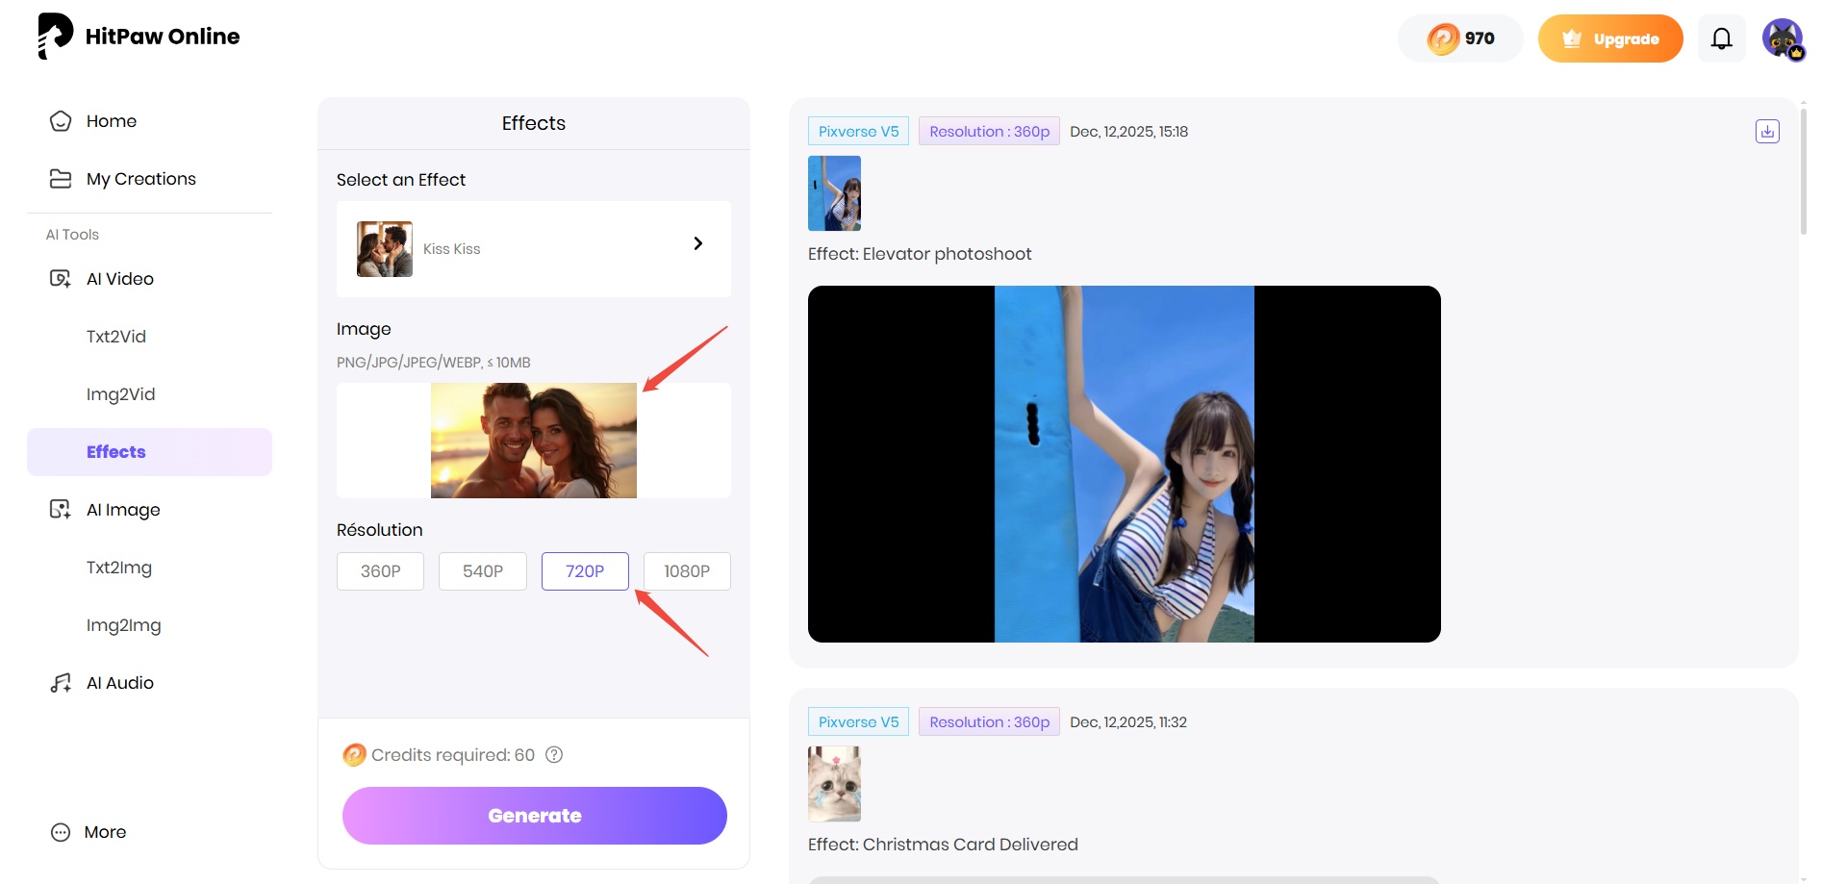This screenshot has width=1847, height=884.
Task: Open the Home page from the sidebar
Action: 111,120
